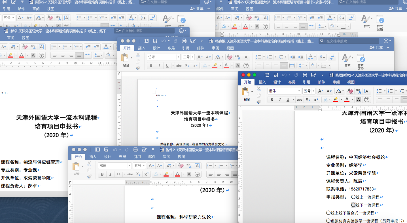Click Character Border icon in 陈辰 window
The width and height of the screenshot is (407, 223).
(x=367, y=91)
